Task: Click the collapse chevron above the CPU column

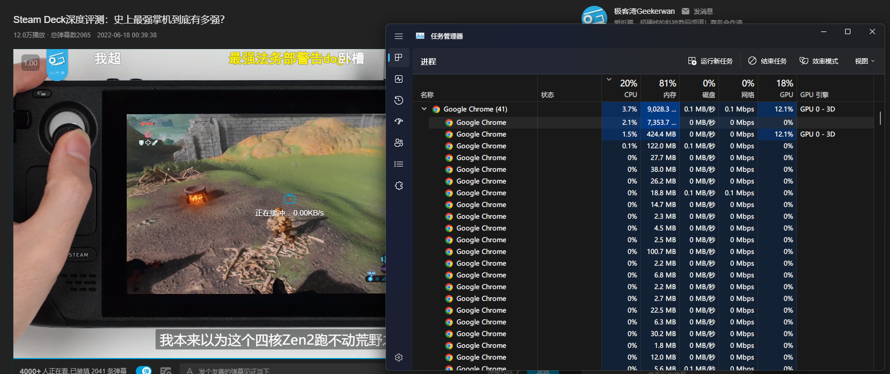Action: pyautogui.click(x=609, y=79)
